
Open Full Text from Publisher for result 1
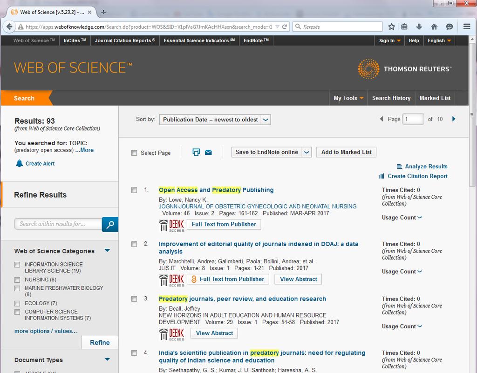coord(224,224)
